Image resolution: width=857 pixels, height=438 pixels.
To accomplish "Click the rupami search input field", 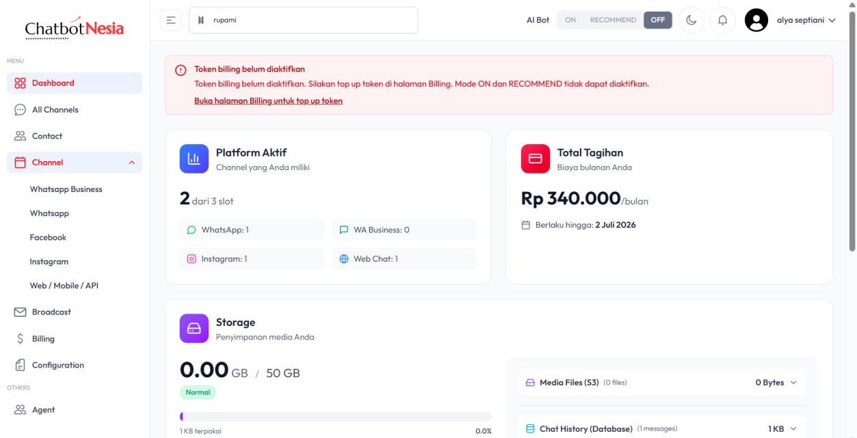I will pyautogui.click(x=303, y=20).
